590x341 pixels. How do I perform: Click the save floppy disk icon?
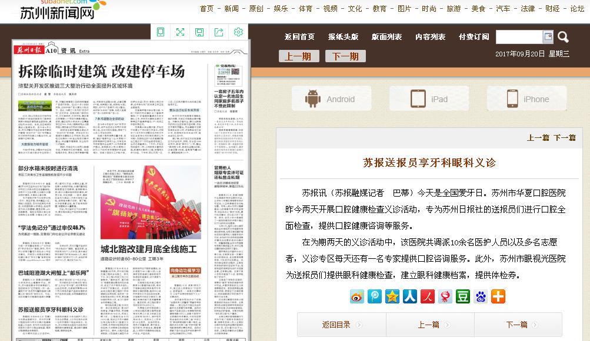coord(199,32)
